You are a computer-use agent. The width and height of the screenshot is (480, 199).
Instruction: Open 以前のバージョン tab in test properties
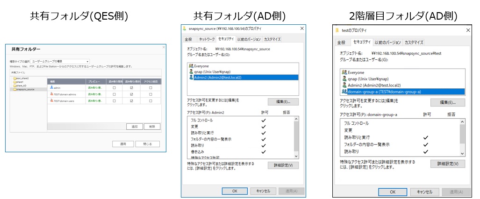coord(387,43)
